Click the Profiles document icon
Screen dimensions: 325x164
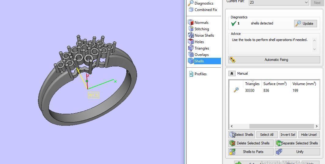[191, 74]
